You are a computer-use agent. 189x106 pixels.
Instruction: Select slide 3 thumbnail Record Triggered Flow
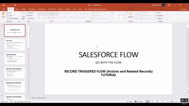[15, 59]
